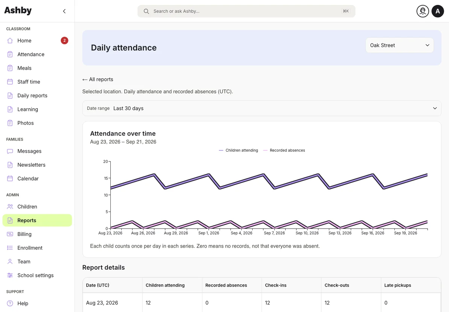Open Staff time page

pos(37,82)
